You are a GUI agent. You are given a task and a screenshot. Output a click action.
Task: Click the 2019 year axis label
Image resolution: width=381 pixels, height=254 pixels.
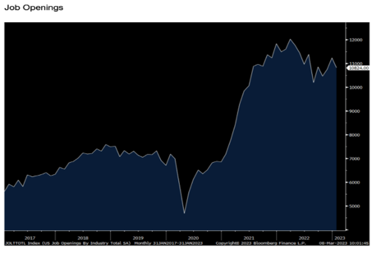pos(138,238)
